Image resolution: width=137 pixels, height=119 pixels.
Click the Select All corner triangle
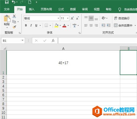pyautogui.click(x=4, y=49)
